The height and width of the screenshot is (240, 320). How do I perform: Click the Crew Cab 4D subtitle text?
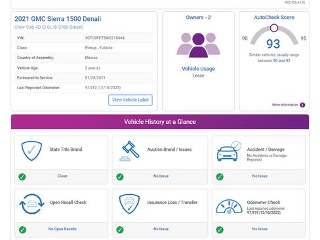pos(49,27)
